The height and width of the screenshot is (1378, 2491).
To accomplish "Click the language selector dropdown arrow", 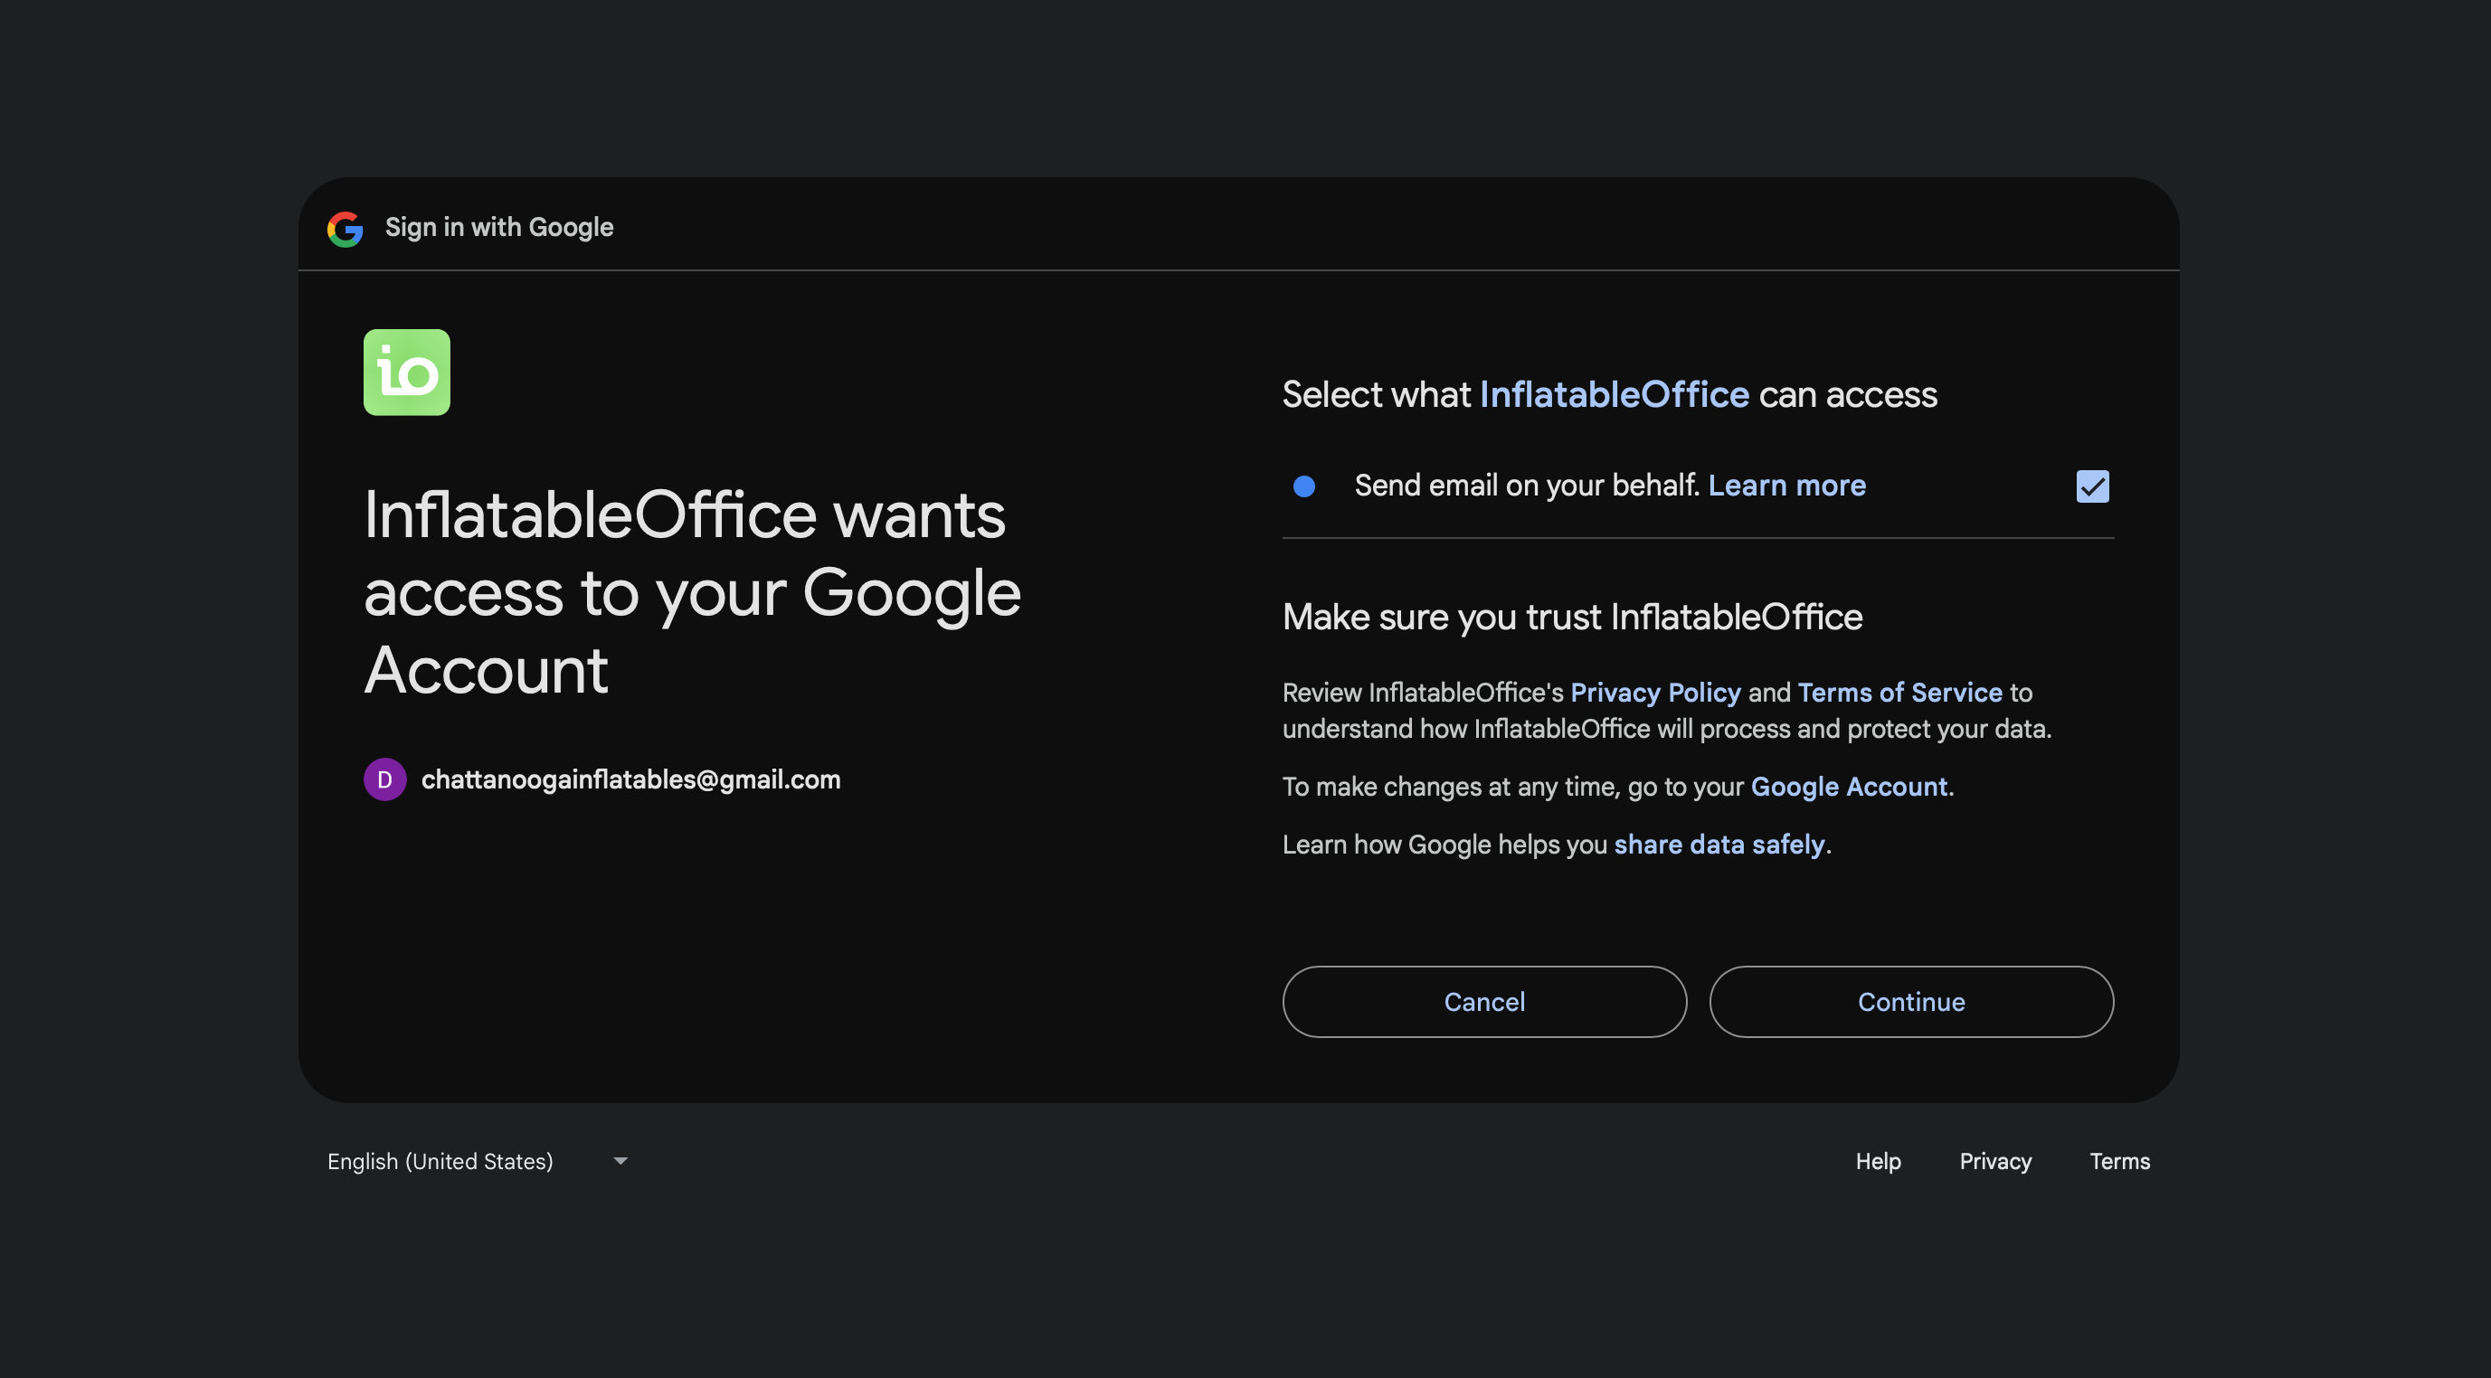I will click(x=620, y=1160).
